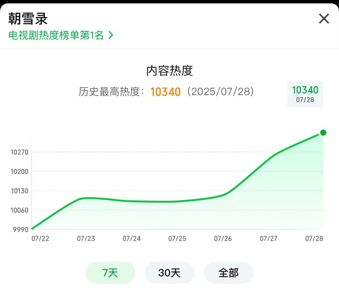Close the 朝雪录 popularity panel
The height and width of the screenshot is (299, 339).
[324, 19]
